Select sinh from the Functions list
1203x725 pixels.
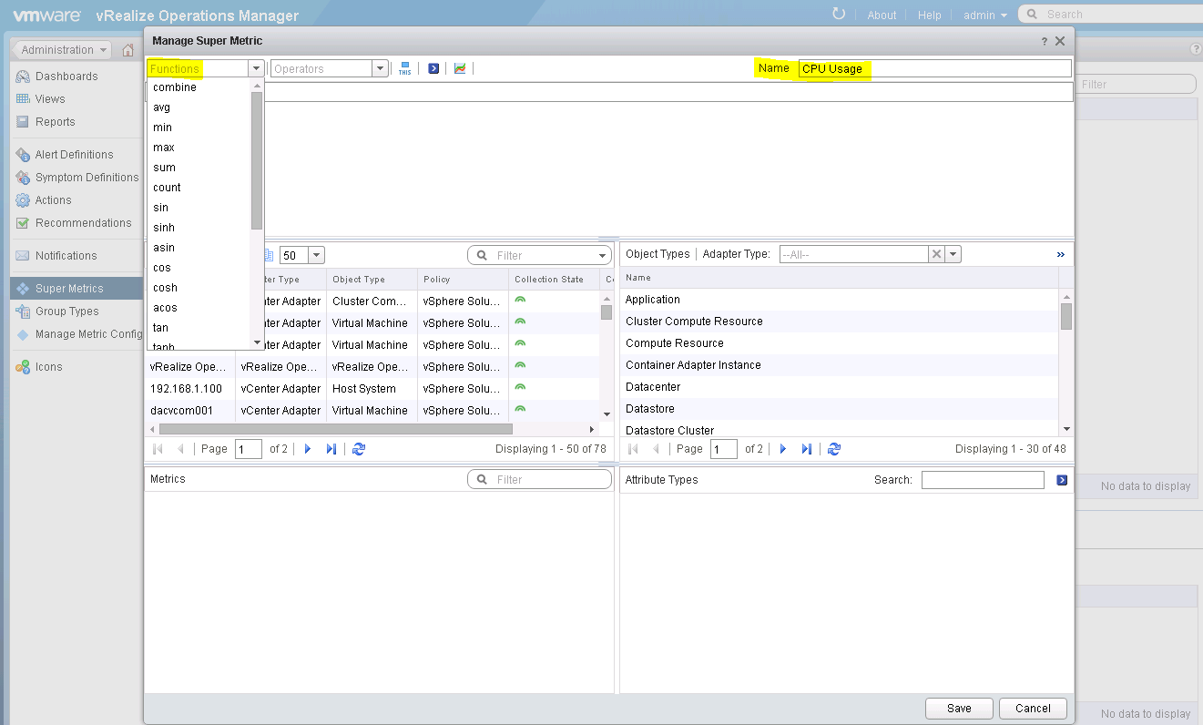coord(199,228)
